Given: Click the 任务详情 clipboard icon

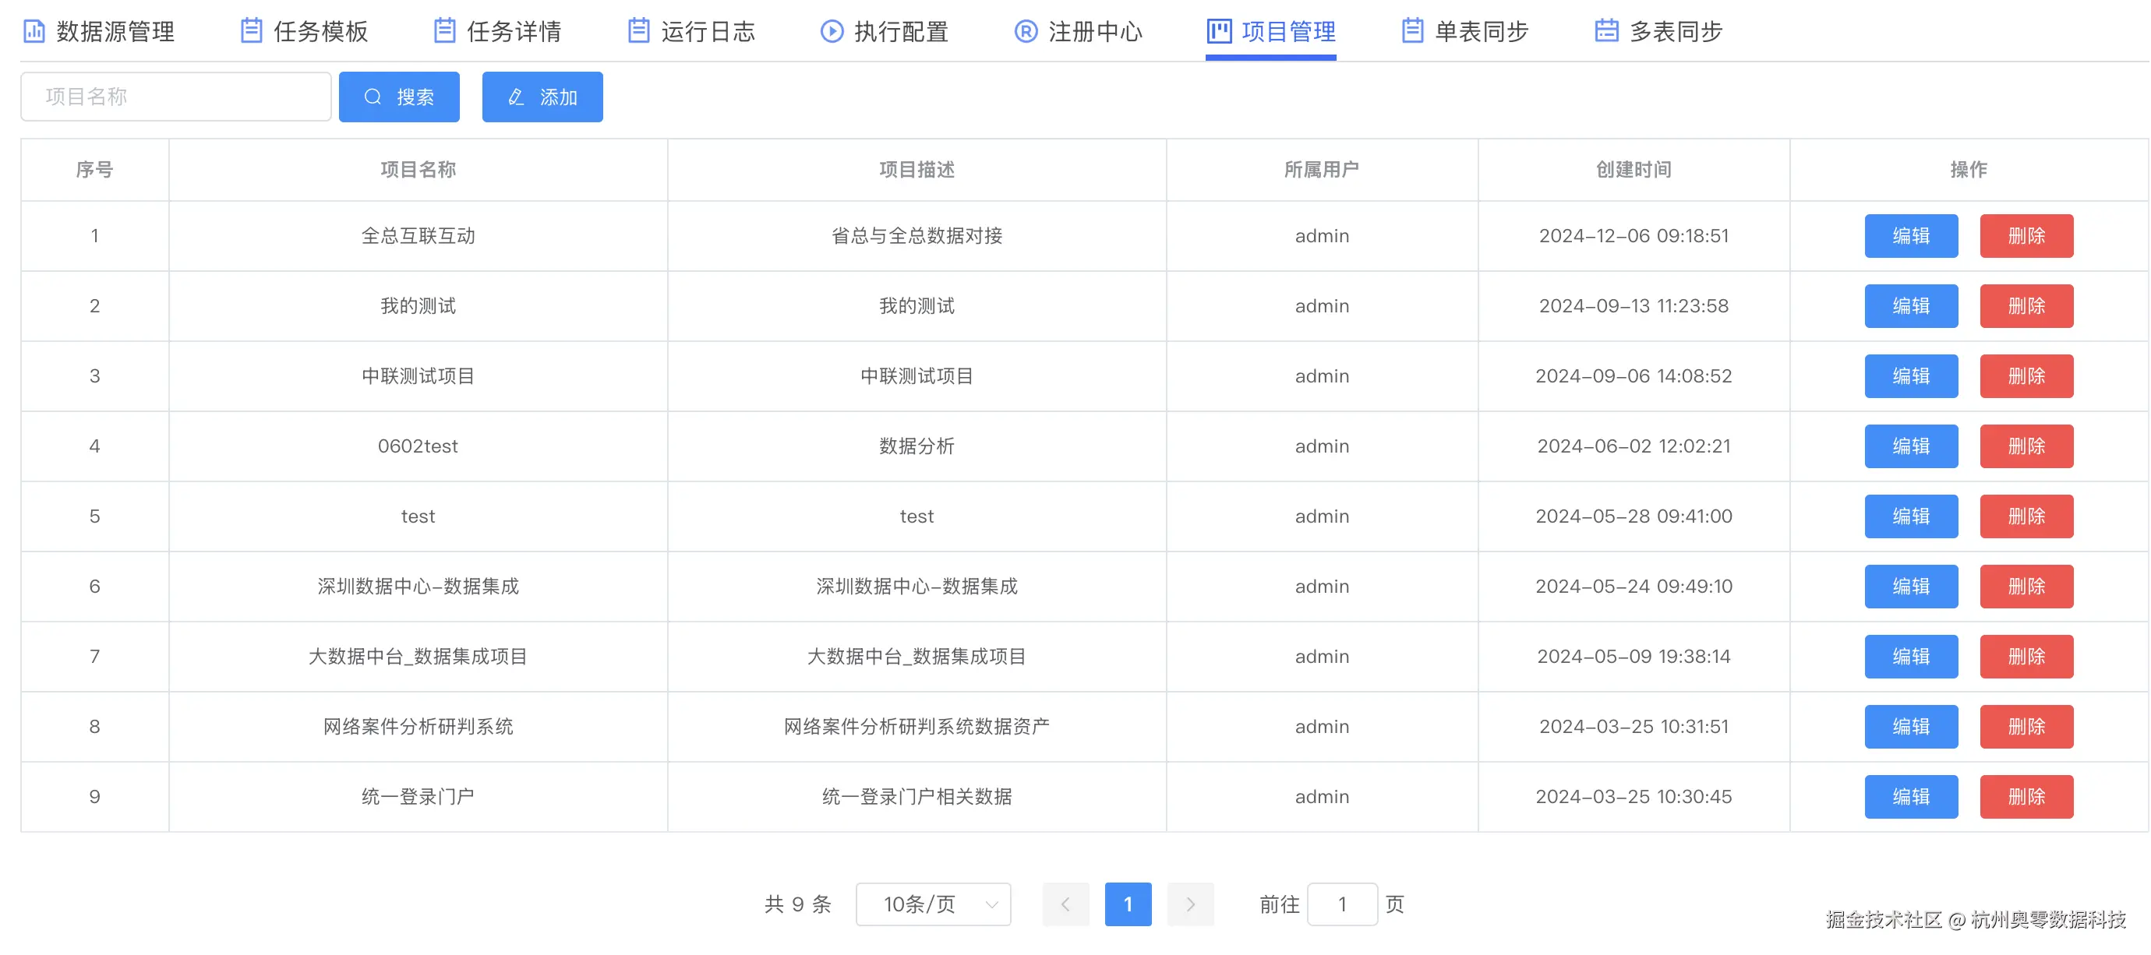Looking at the screenshot, I should (x=445, y=31).
